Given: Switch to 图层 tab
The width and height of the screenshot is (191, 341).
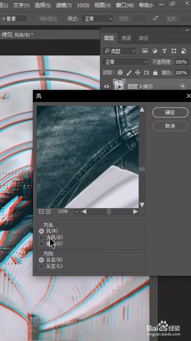Looking at the screenshot, I should pyautogui.click(x=109, y=38).
